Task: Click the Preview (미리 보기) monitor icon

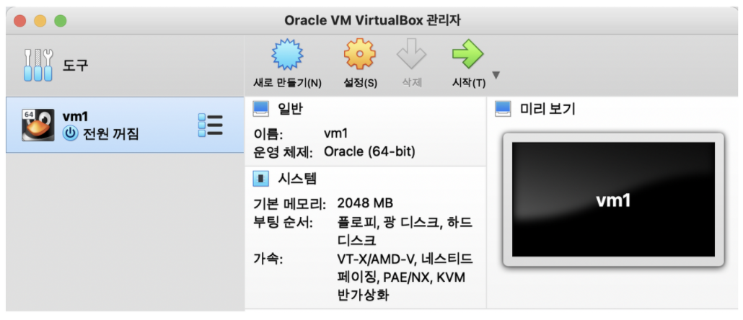Action: pos(503,109)
